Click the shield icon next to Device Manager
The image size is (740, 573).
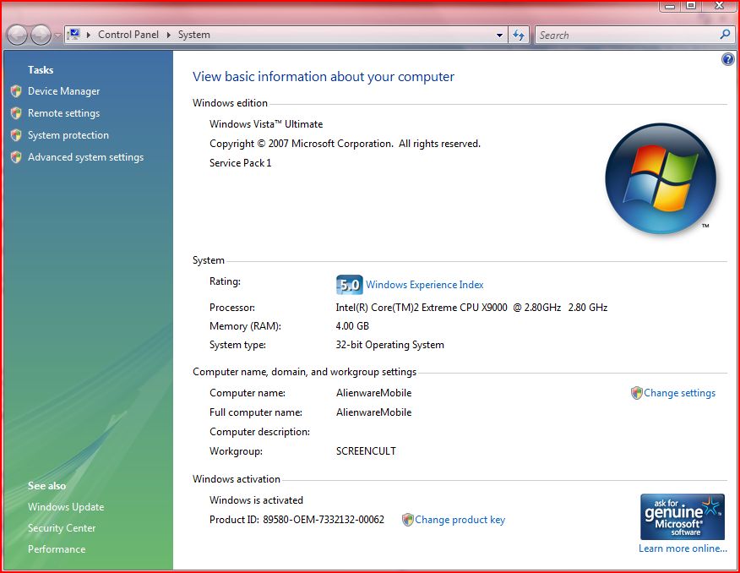[x=17, y=91]
